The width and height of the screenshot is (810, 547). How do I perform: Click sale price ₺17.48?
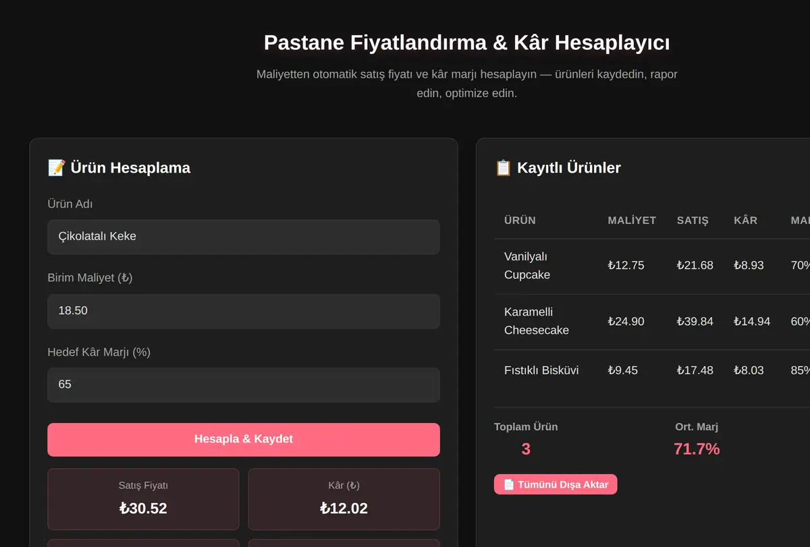(x=695, y=370)
